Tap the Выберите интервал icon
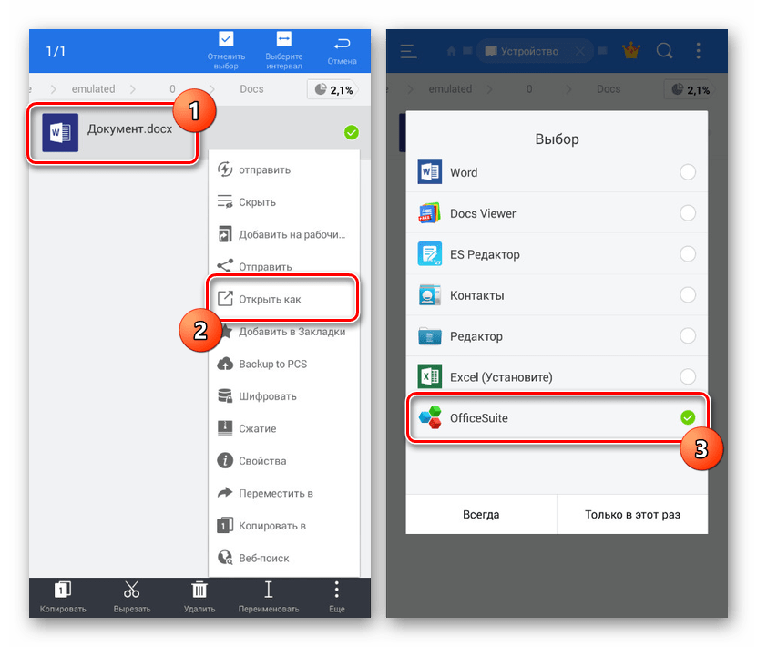The image size is (757, 647). click(284, 38)
